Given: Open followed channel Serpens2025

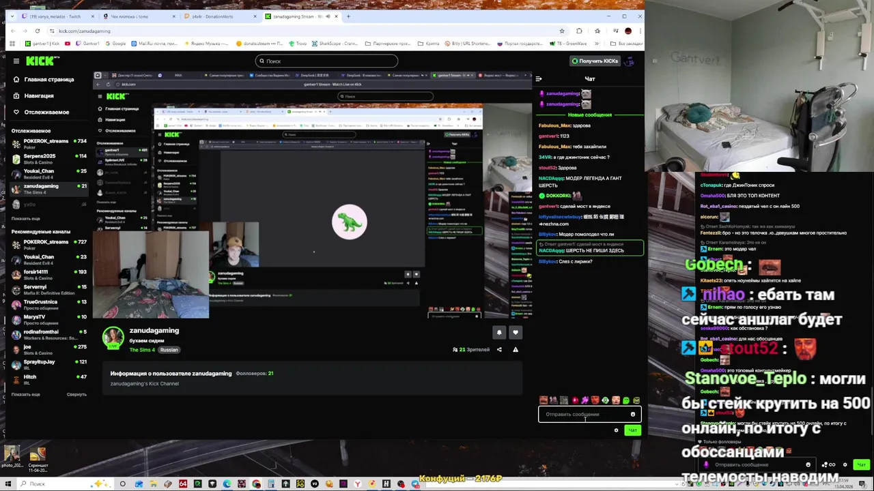Looking at the screenshot, I should click(49, 158).
